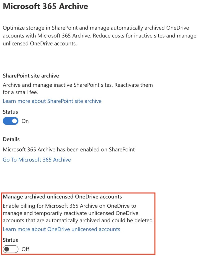Select the SharePoint site archive section heading
The height and width of the screenshot is (256, 199).
click(31, 75)
